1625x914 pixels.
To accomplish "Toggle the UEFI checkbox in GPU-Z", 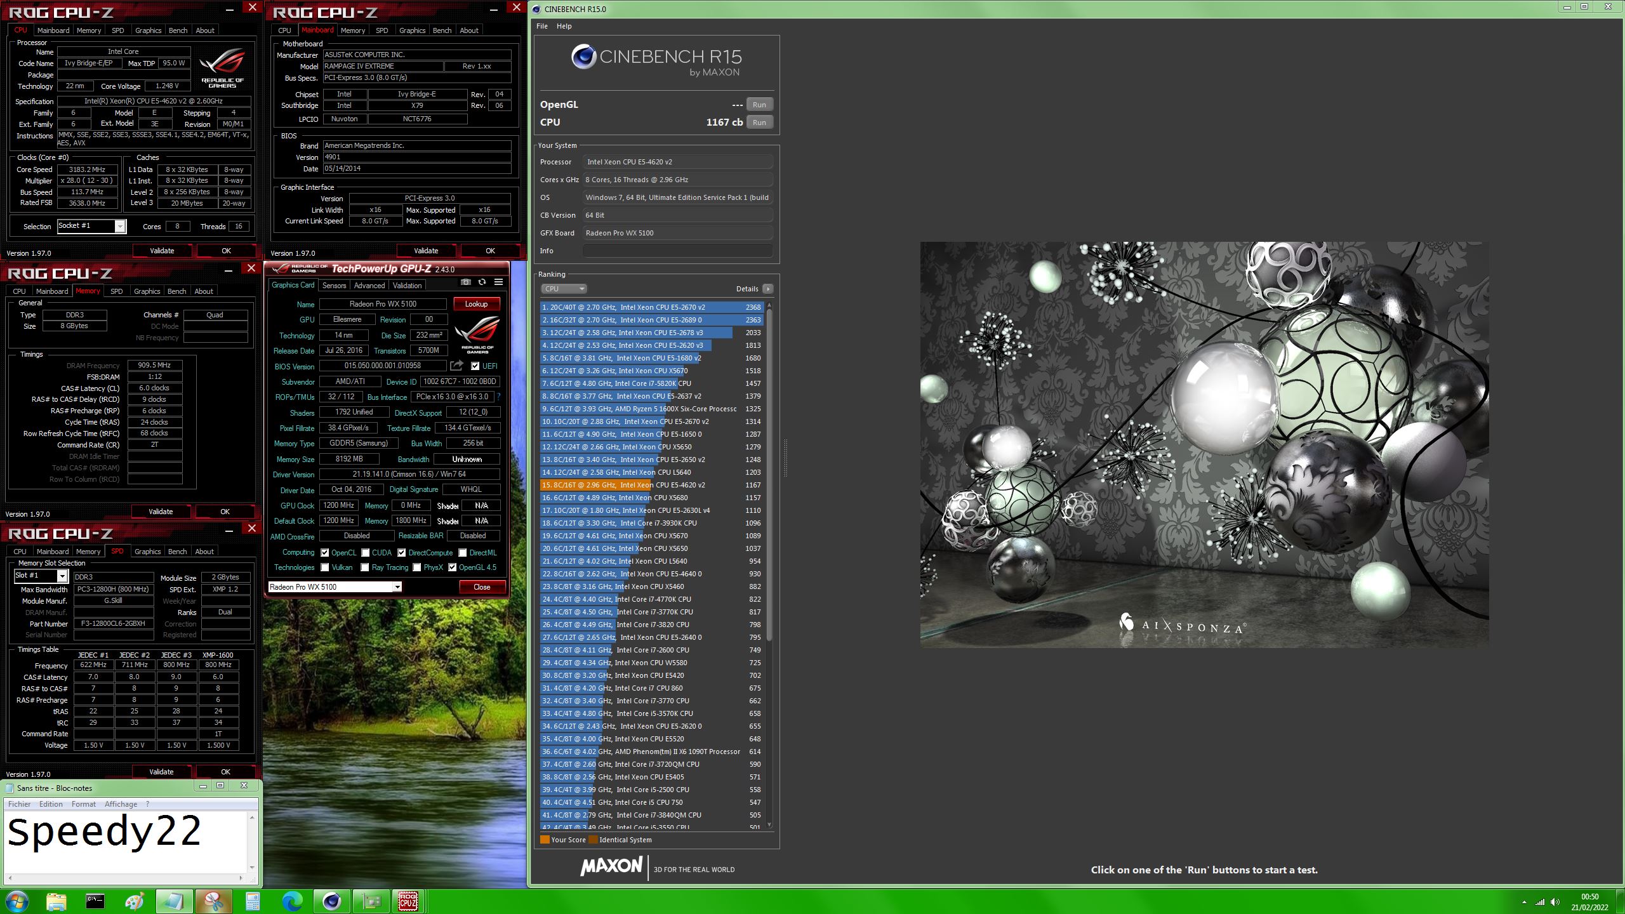I will (475, 366).
